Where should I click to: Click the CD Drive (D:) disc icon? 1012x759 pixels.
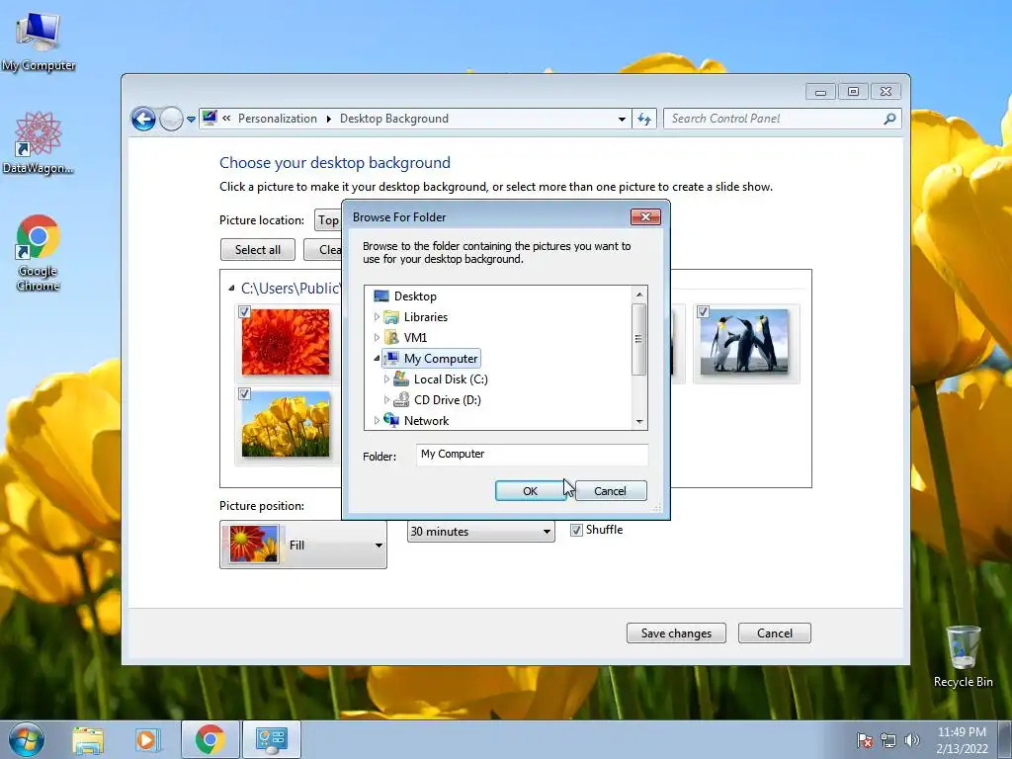point(401,399)
